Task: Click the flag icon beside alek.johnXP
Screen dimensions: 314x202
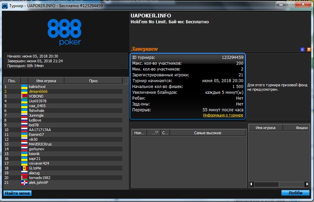Action: pos(24,182)
